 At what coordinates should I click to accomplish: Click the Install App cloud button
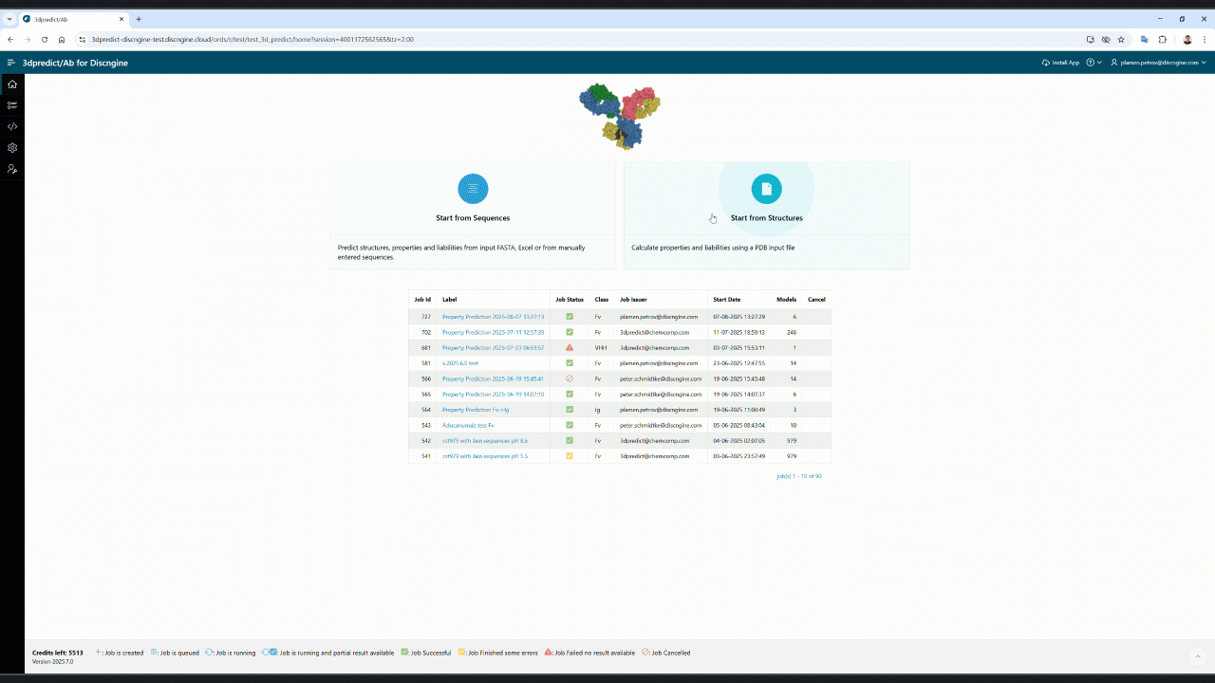tap(1060, 63)
